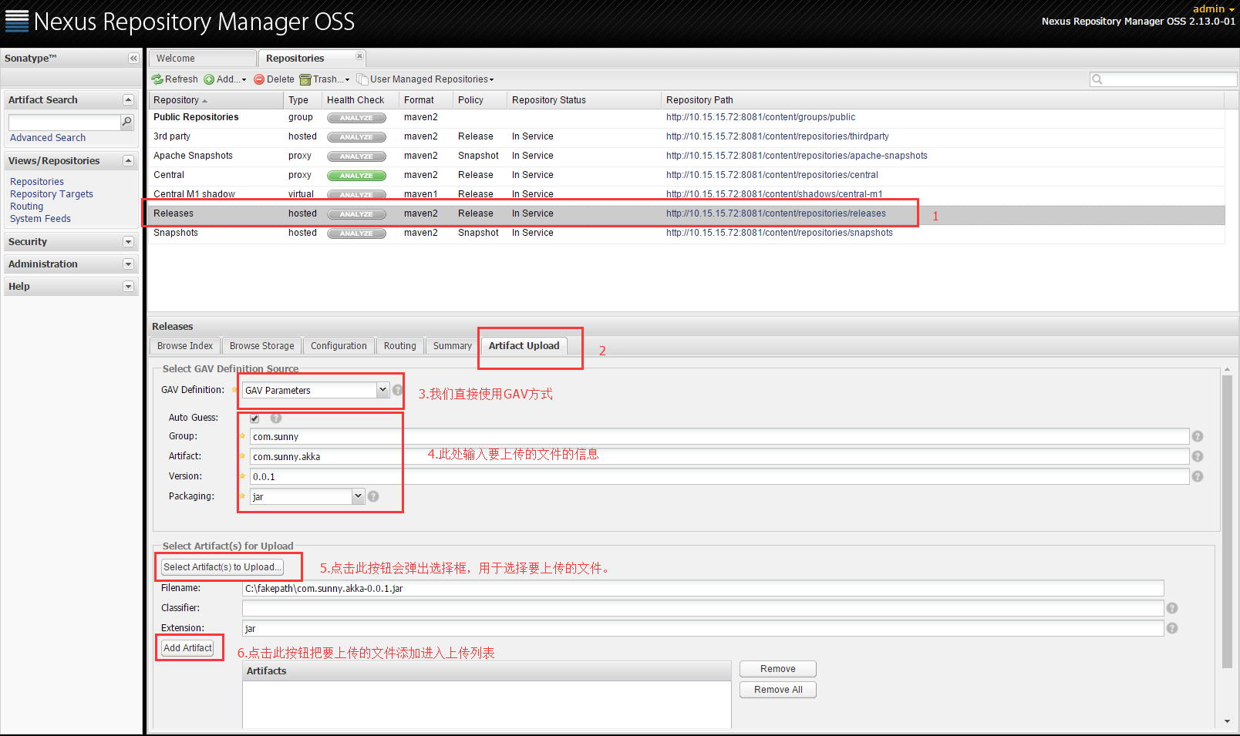1240x736 pixels.
Task: Open the GAV Definition dropdown
Action: 382,390
